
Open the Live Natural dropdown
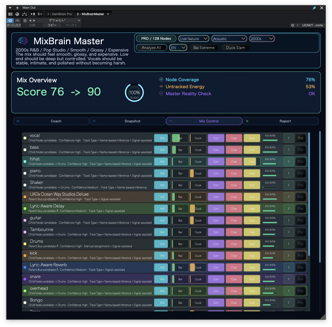point(194,39)
